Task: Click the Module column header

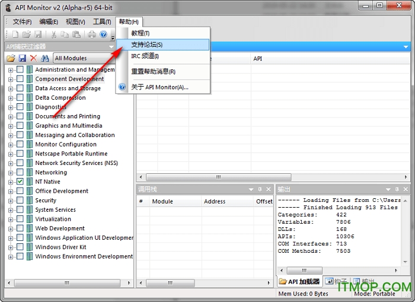Action: [x=162, y=201]
